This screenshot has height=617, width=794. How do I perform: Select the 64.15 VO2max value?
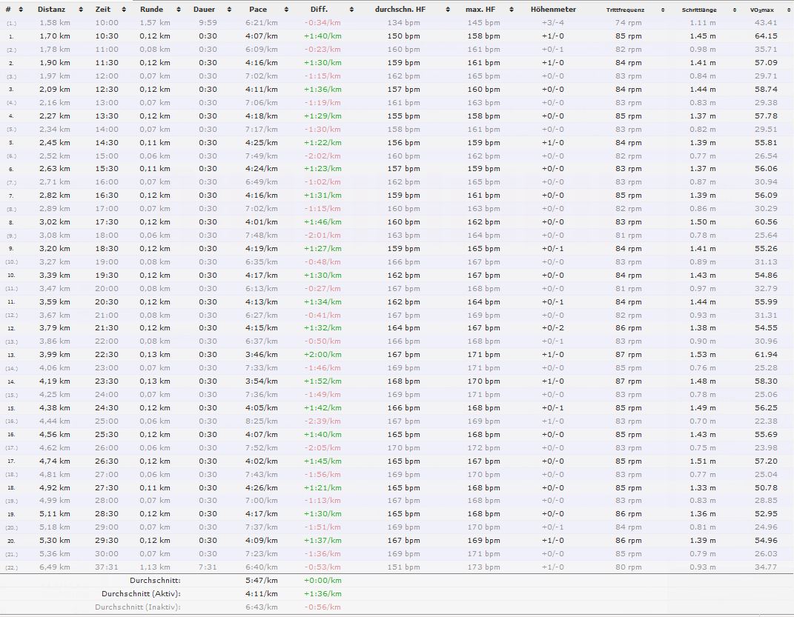(x=766, y=36)
